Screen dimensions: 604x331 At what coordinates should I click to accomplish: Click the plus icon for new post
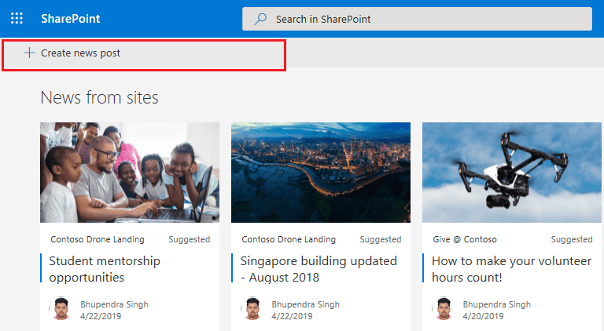coord(29,53)
